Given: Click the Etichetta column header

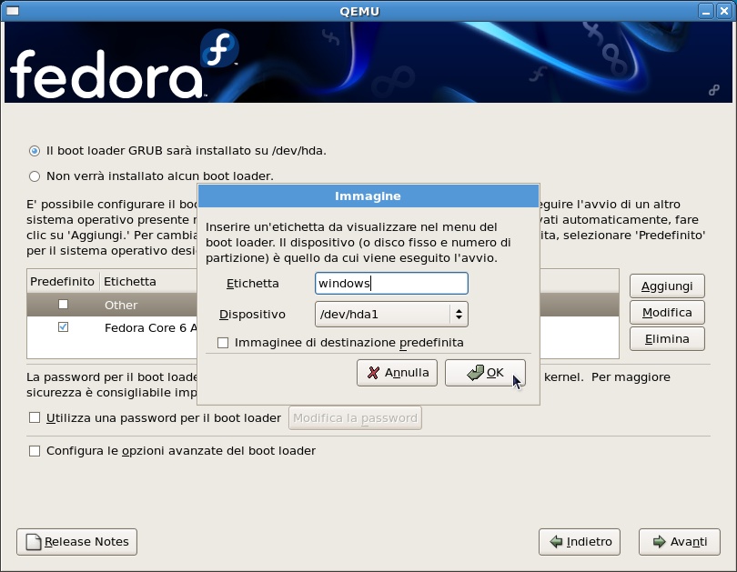Looking at the screenshot, I should pos(130,281).
